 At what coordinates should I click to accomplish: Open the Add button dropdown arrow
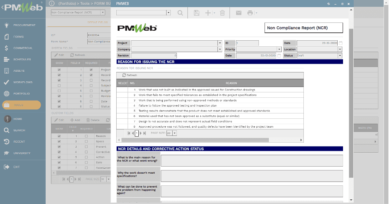point(214,13)
